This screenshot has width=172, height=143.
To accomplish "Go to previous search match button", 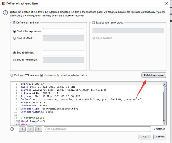I will coord(22,129).
